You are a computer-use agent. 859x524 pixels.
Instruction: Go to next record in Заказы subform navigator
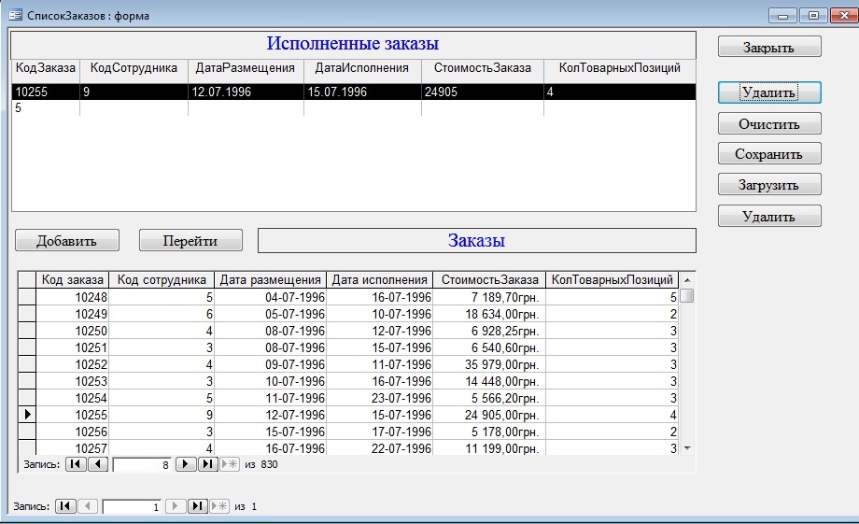pos(185,464)
